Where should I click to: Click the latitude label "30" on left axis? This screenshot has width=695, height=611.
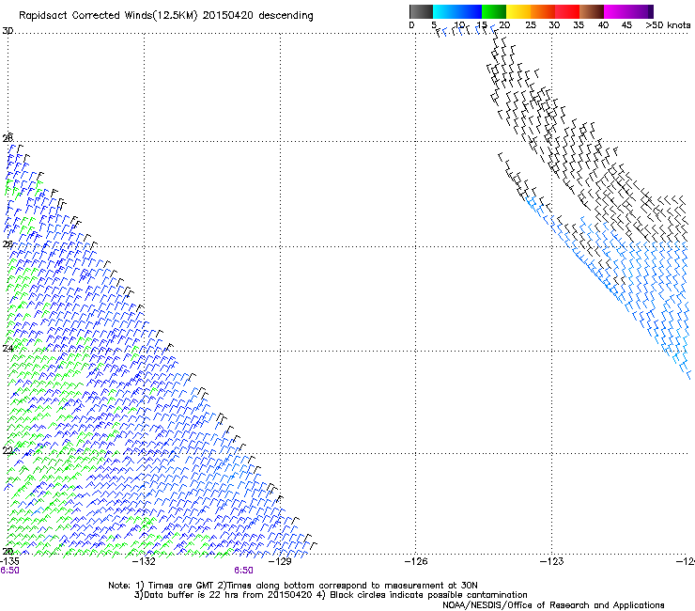pyautogui.click(x=8, y=31)
